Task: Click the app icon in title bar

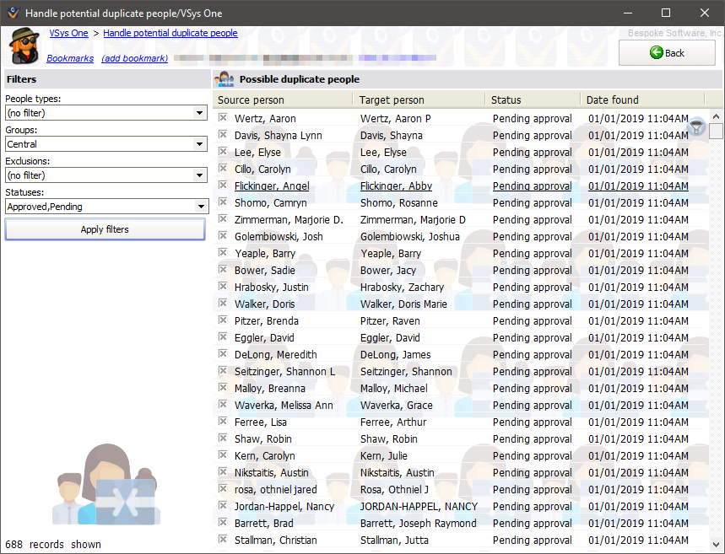Action: [11, 13]
